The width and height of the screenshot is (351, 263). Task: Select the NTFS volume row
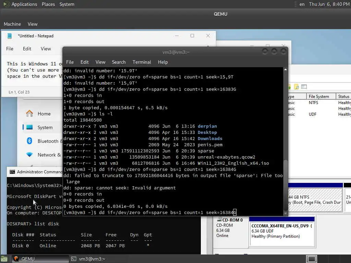click(x=319, y=102)
